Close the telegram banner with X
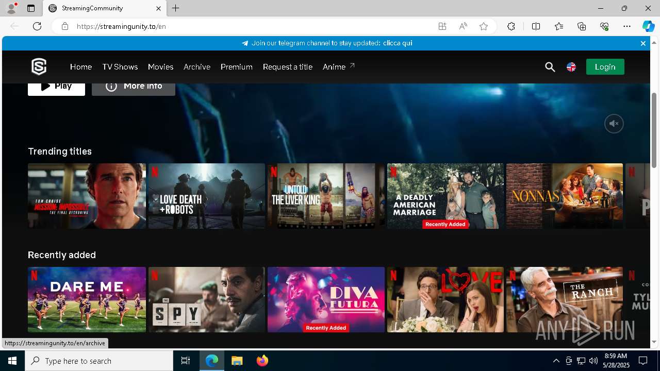The width and height of the screenshot is (660, 371). coord(643,43)
